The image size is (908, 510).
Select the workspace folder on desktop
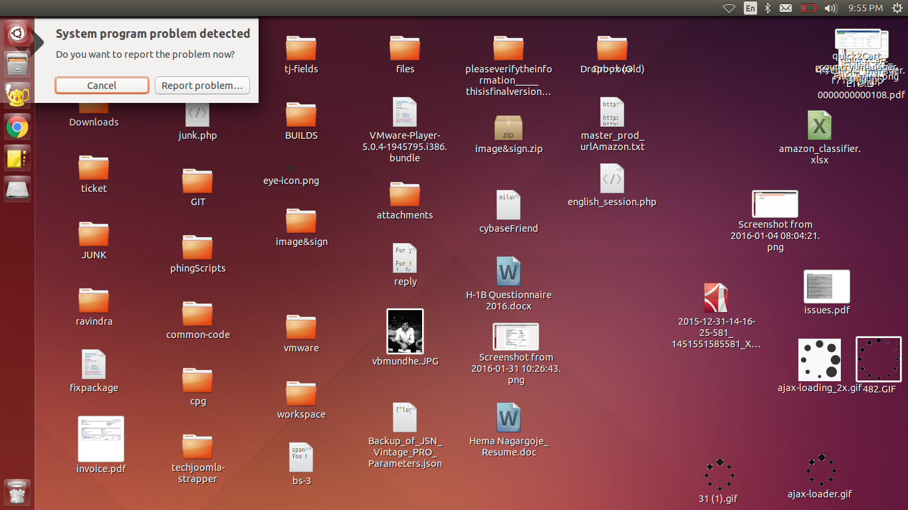pyautogui.click(x=301, y=393)
